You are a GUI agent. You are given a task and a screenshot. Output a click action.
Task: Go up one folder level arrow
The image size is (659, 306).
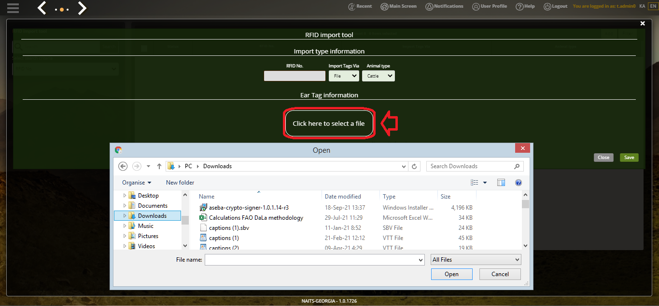[159, 166]
